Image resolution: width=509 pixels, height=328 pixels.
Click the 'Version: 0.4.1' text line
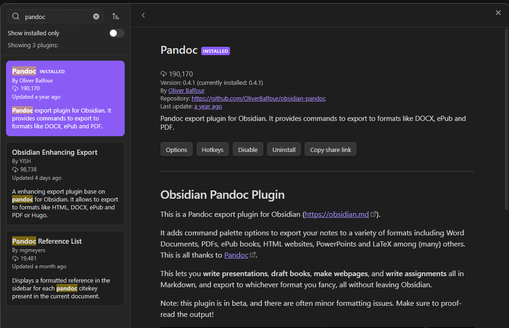click(212, 83)
